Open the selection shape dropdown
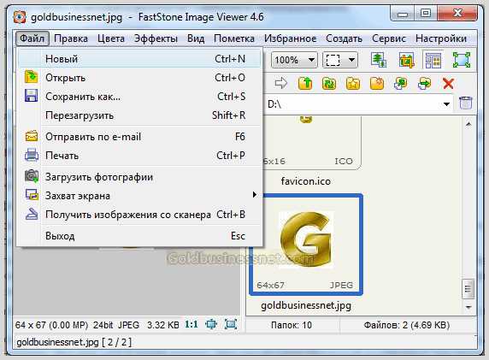The image size is (489, 360). pos(340,60)
